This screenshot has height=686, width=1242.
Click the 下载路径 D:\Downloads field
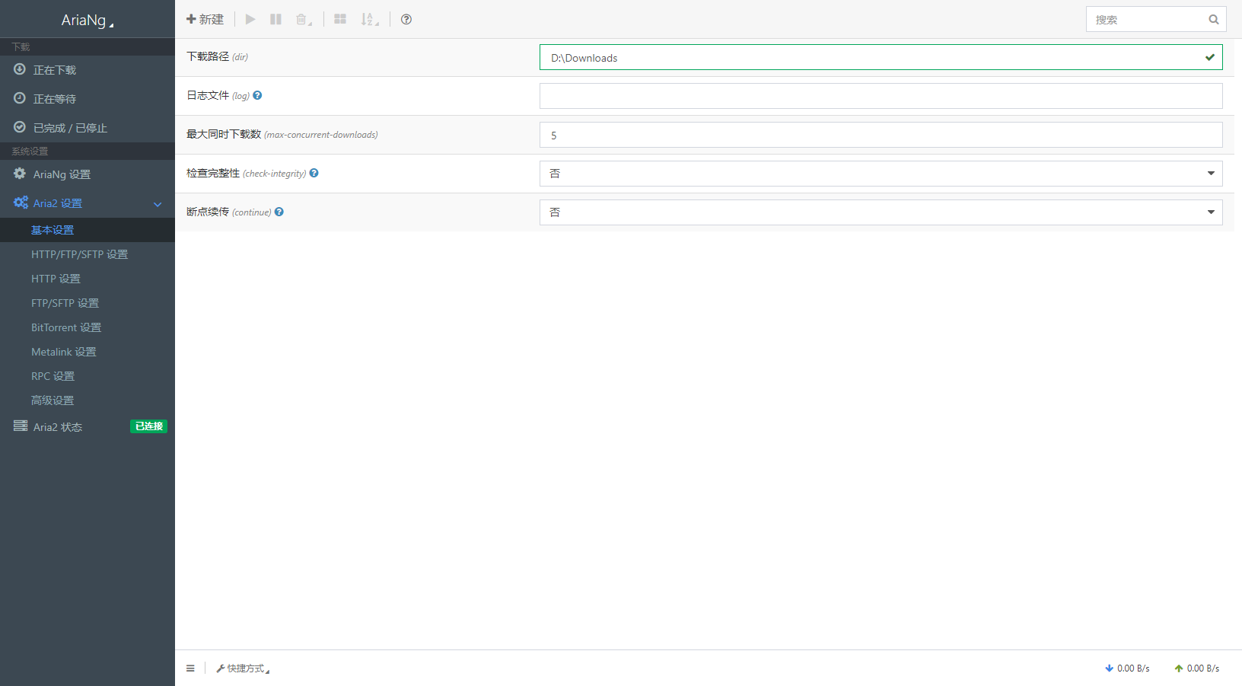pyautogui.click(x=881, y=57)
